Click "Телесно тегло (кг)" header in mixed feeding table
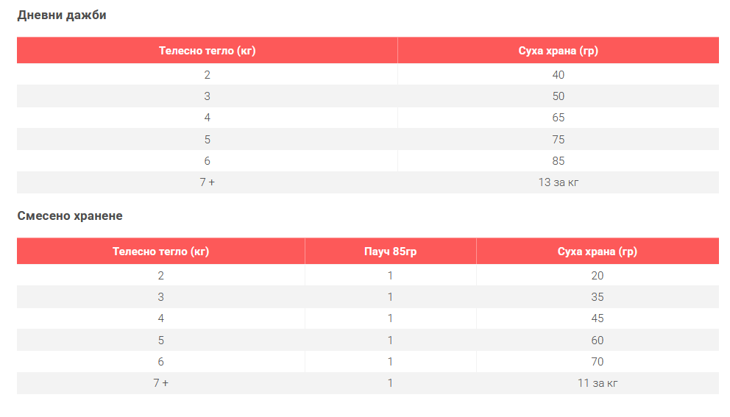 pos(160,252)
